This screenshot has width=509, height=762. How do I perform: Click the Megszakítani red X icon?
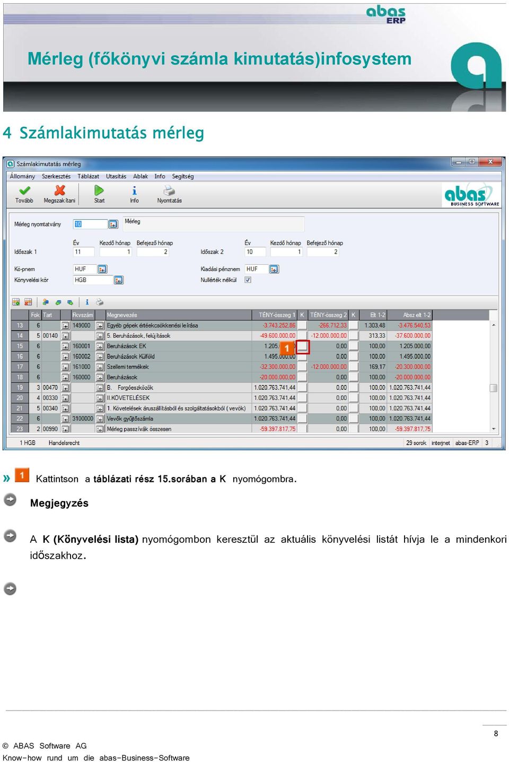59,190
